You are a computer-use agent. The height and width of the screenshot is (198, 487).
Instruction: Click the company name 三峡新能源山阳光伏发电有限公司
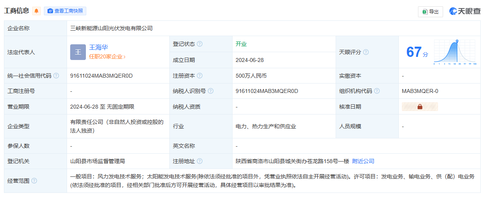pyautogui.click(x=111, y=28)
